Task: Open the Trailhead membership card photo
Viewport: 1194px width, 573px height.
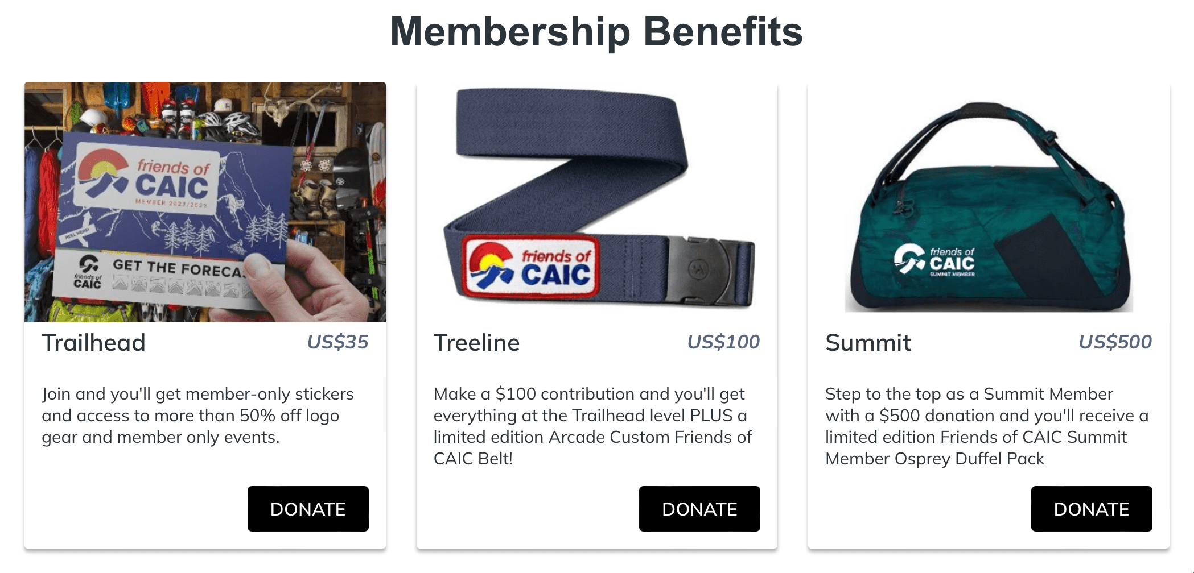Action: point(205,202)
